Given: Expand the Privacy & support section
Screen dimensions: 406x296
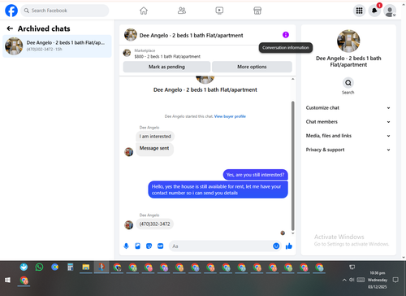Looking at the screenshot, I should coord(348,150).
